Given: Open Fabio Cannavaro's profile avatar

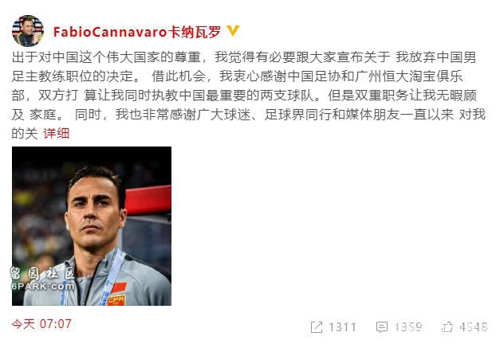Looking at the screenshot, I should click(28, 31).
